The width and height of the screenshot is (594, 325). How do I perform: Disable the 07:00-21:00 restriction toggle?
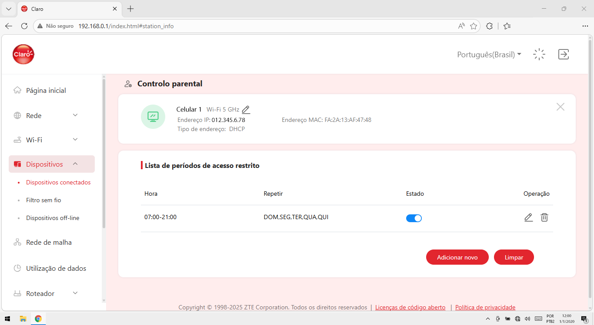[414, 218]
